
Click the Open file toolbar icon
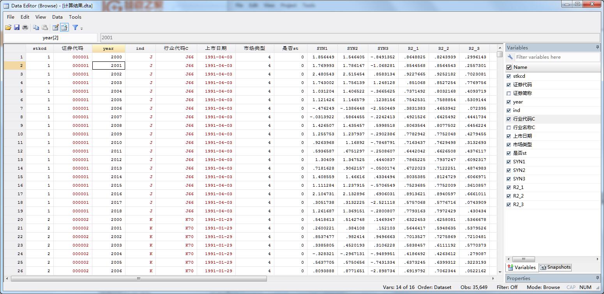pyautogui.click(x=8, y=27)
